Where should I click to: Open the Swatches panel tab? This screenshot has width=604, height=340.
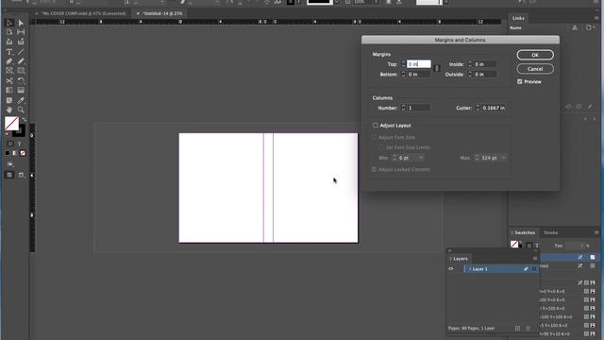point(525,232)
